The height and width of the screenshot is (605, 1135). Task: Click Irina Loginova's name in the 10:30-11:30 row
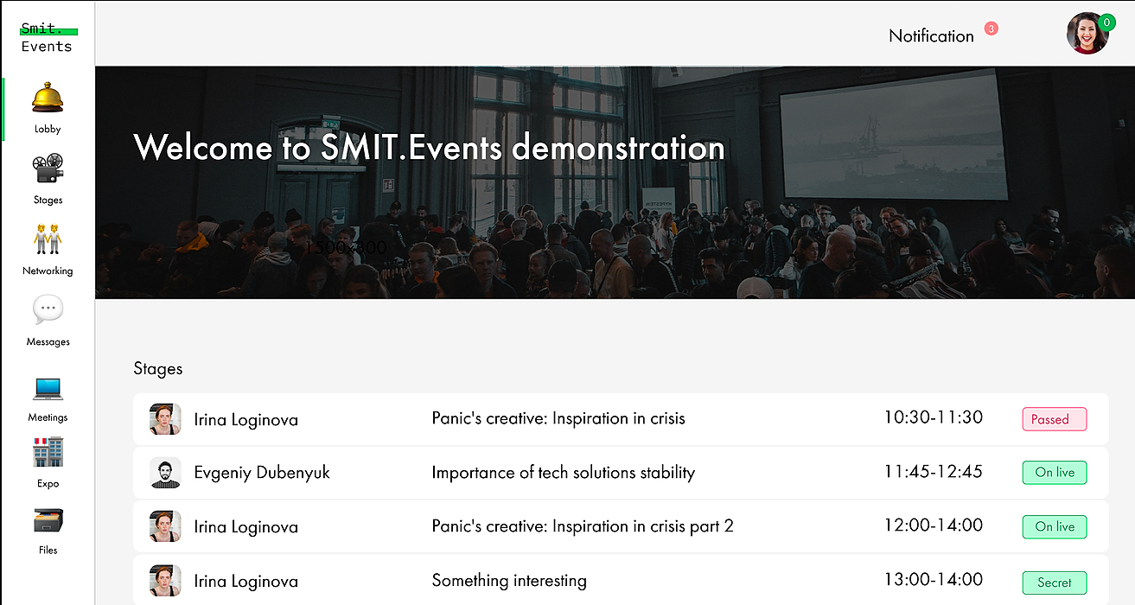coord(245,420)
